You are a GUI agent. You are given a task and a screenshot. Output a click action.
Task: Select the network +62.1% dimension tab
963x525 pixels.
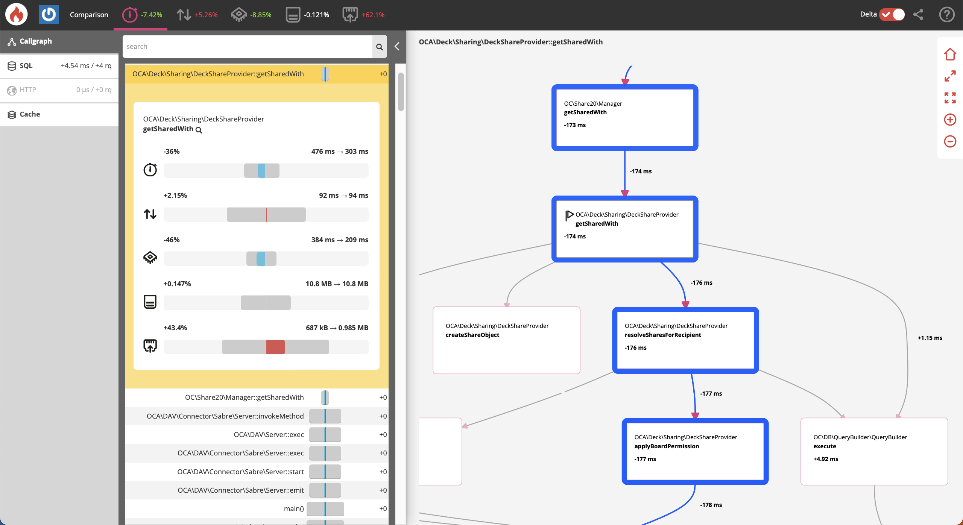(x=363, y=15)
